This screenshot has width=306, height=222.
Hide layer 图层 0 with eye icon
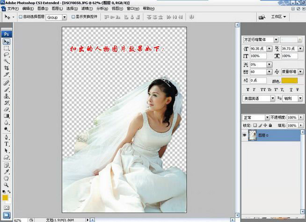point(245,135)
